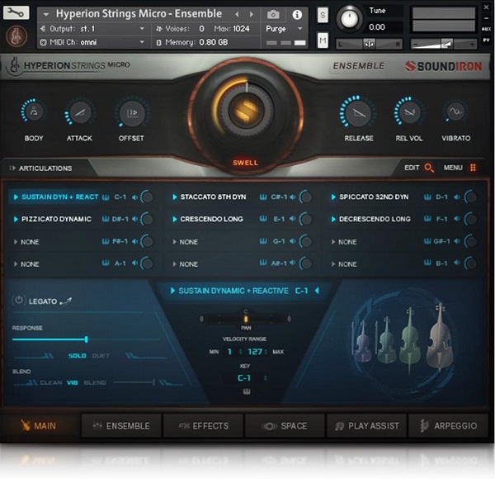Open the Menu grid icon
Screen dimensions: 495x479
[473, 168]
